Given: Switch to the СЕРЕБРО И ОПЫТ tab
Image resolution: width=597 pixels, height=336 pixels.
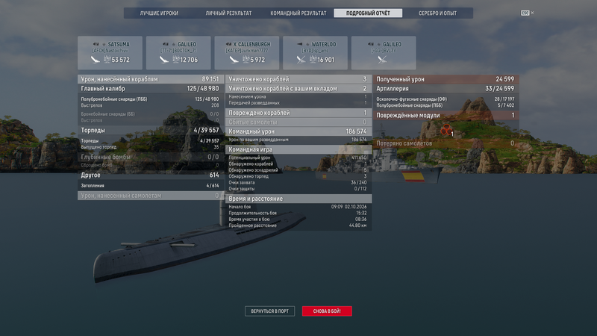Looking at the screenshot, I should [437, 13].
